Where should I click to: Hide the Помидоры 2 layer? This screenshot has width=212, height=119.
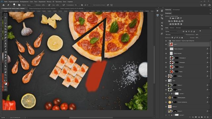coord(166,58)
